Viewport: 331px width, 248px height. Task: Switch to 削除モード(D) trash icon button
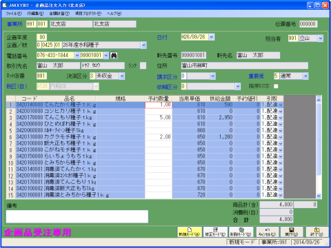(x=241, y=231)
